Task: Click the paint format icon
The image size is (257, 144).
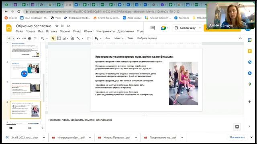Action: (35, 38)
